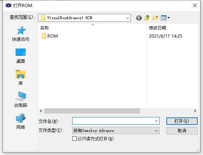This screenshot has height=155, width=203.
Task: Open 快速访问 quick access location
Action: [x=21, y=34]
